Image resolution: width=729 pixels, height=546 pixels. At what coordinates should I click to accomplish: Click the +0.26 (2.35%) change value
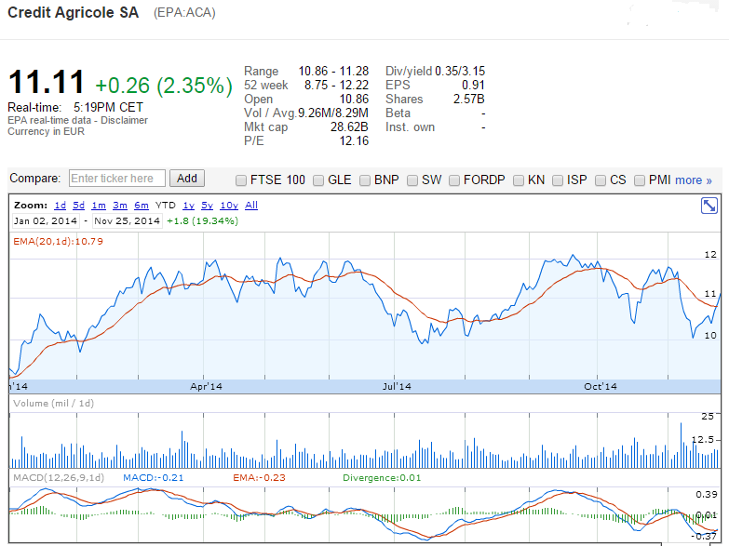pos(164,86)
